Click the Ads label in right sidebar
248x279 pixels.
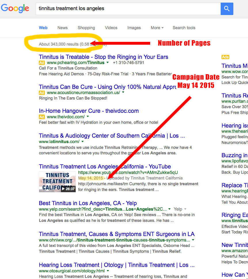pos(225,57)
